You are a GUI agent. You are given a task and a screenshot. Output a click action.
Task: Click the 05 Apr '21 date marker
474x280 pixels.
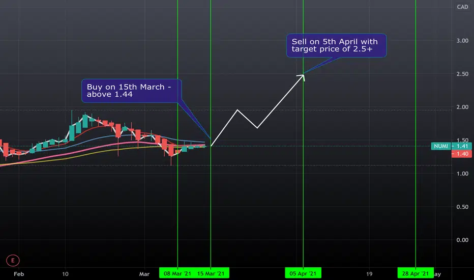303,274
